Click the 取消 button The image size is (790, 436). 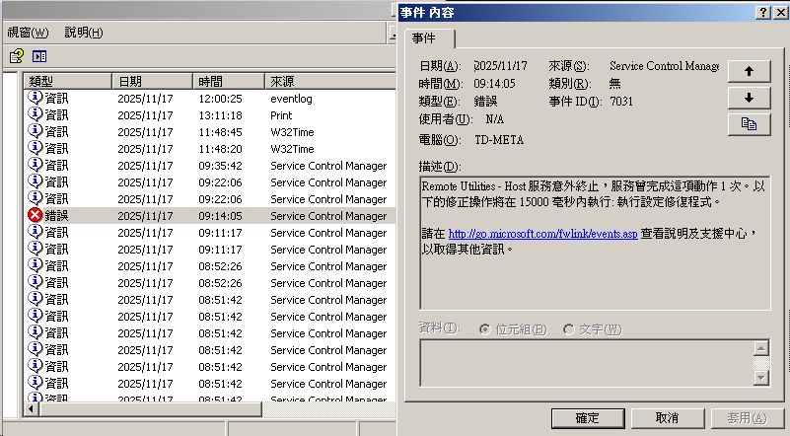tap(667, 418)
